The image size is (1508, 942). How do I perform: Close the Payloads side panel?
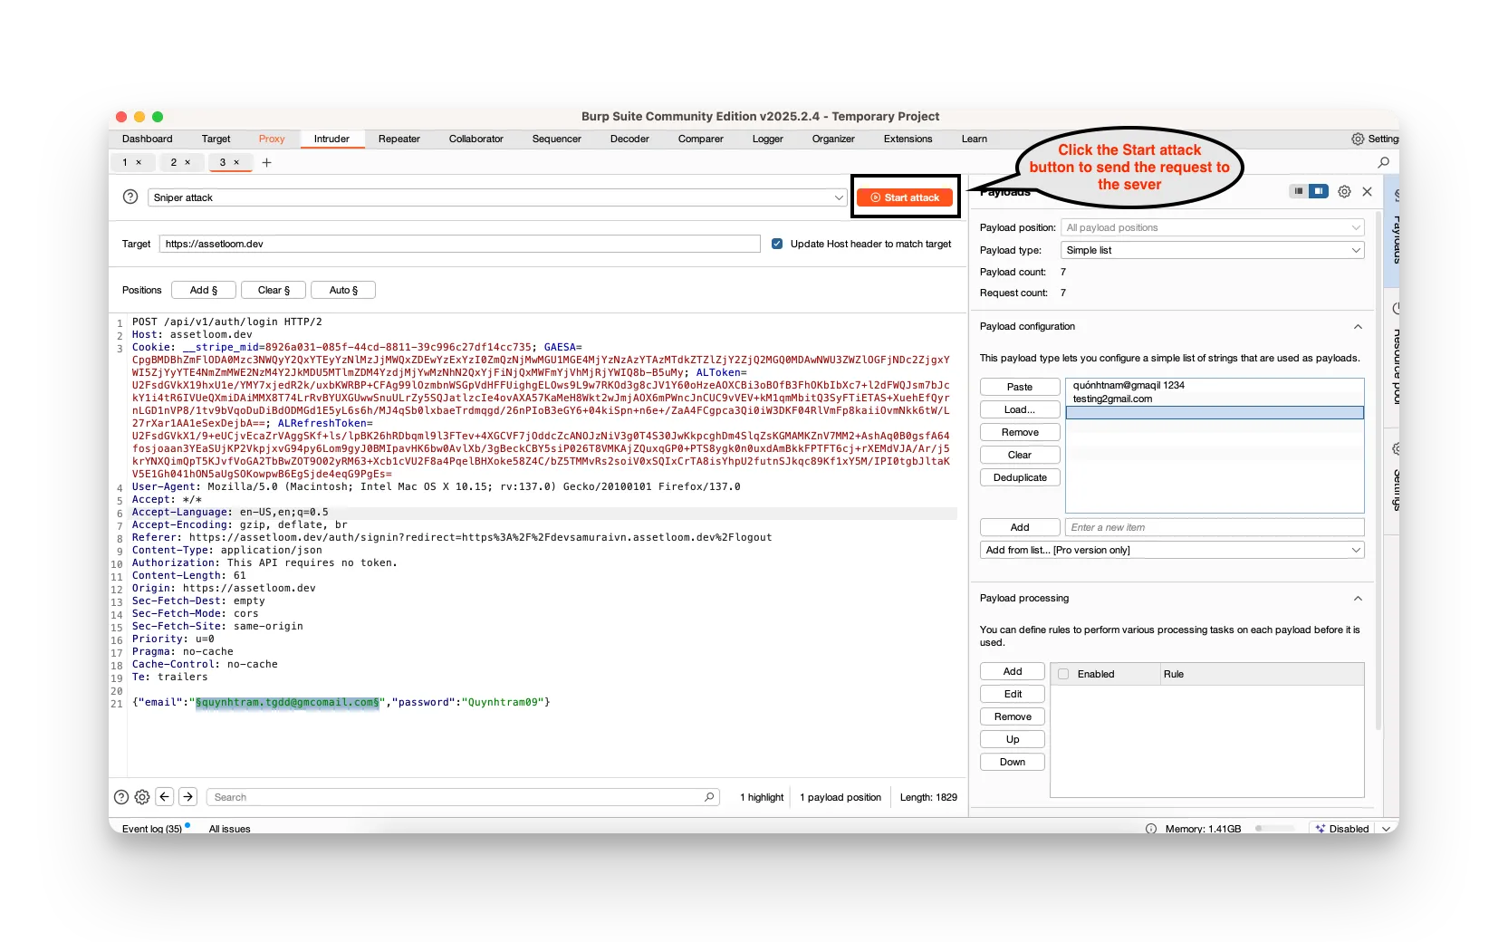tap(1367, 191)
